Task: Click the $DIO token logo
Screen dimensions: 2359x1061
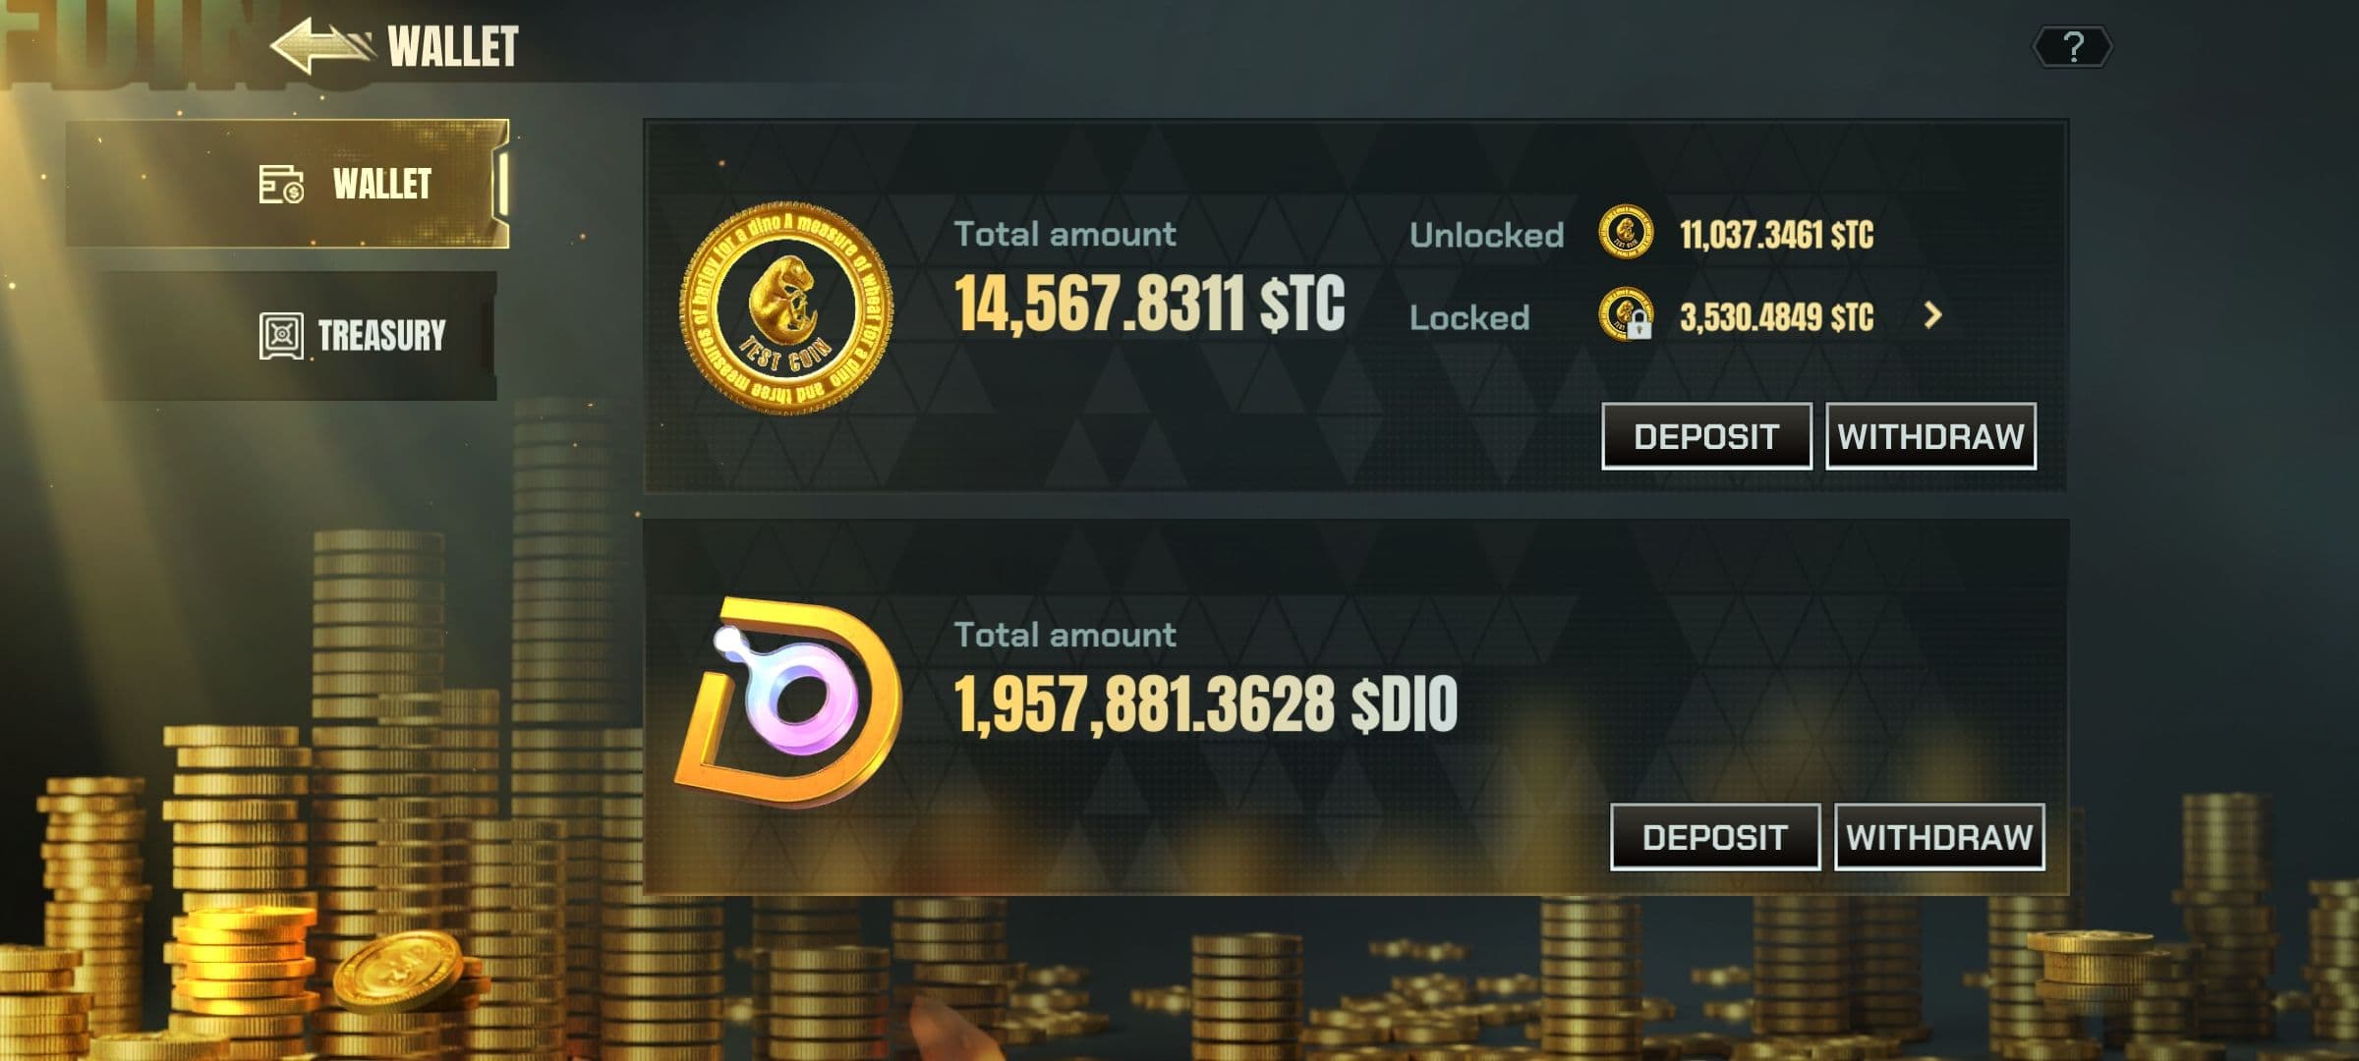Action: coord(788,703)
